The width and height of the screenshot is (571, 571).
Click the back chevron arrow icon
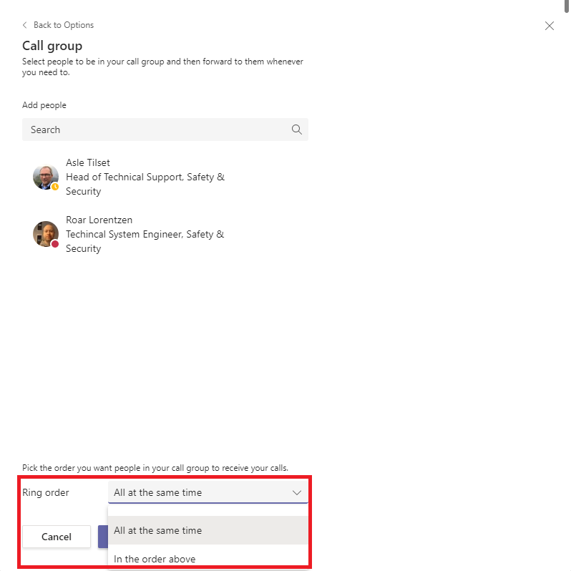point(25,25)
